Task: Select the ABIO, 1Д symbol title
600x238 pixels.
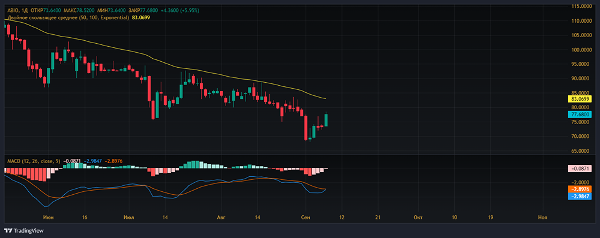Action: 17,11
